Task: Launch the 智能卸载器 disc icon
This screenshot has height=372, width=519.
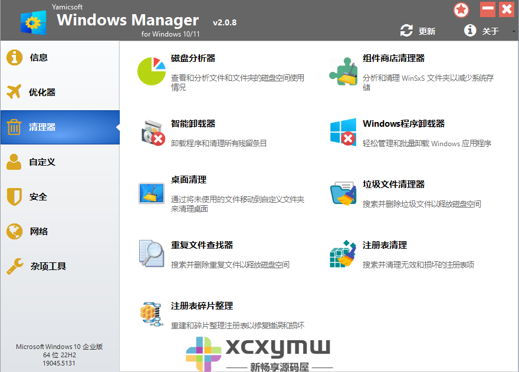Action: 153,133
